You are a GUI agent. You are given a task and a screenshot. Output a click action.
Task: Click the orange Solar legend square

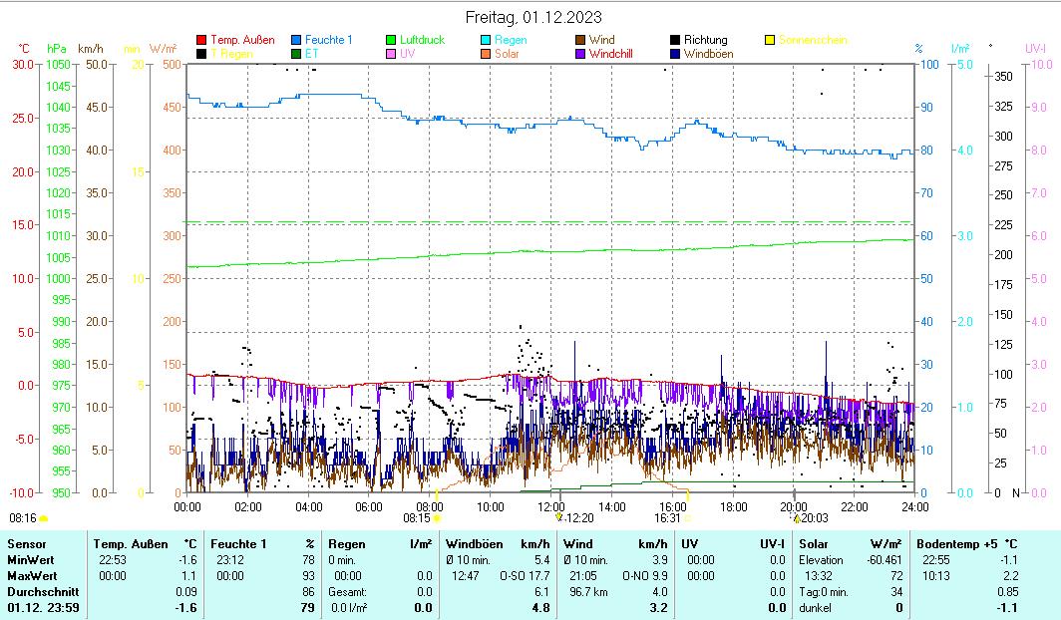(486, 54)
